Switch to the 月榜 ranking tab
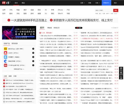Viewport: 124px width, 104px height. point(15,76)
